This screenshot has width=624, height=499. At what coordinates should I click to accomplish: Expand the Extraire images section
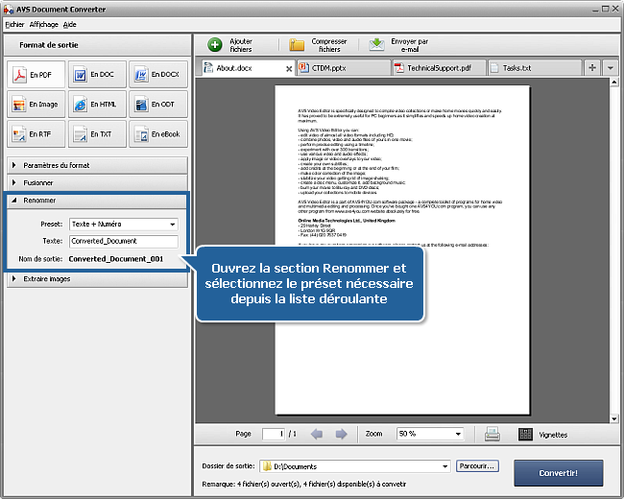pyautogui.click(x=97, y=279)
